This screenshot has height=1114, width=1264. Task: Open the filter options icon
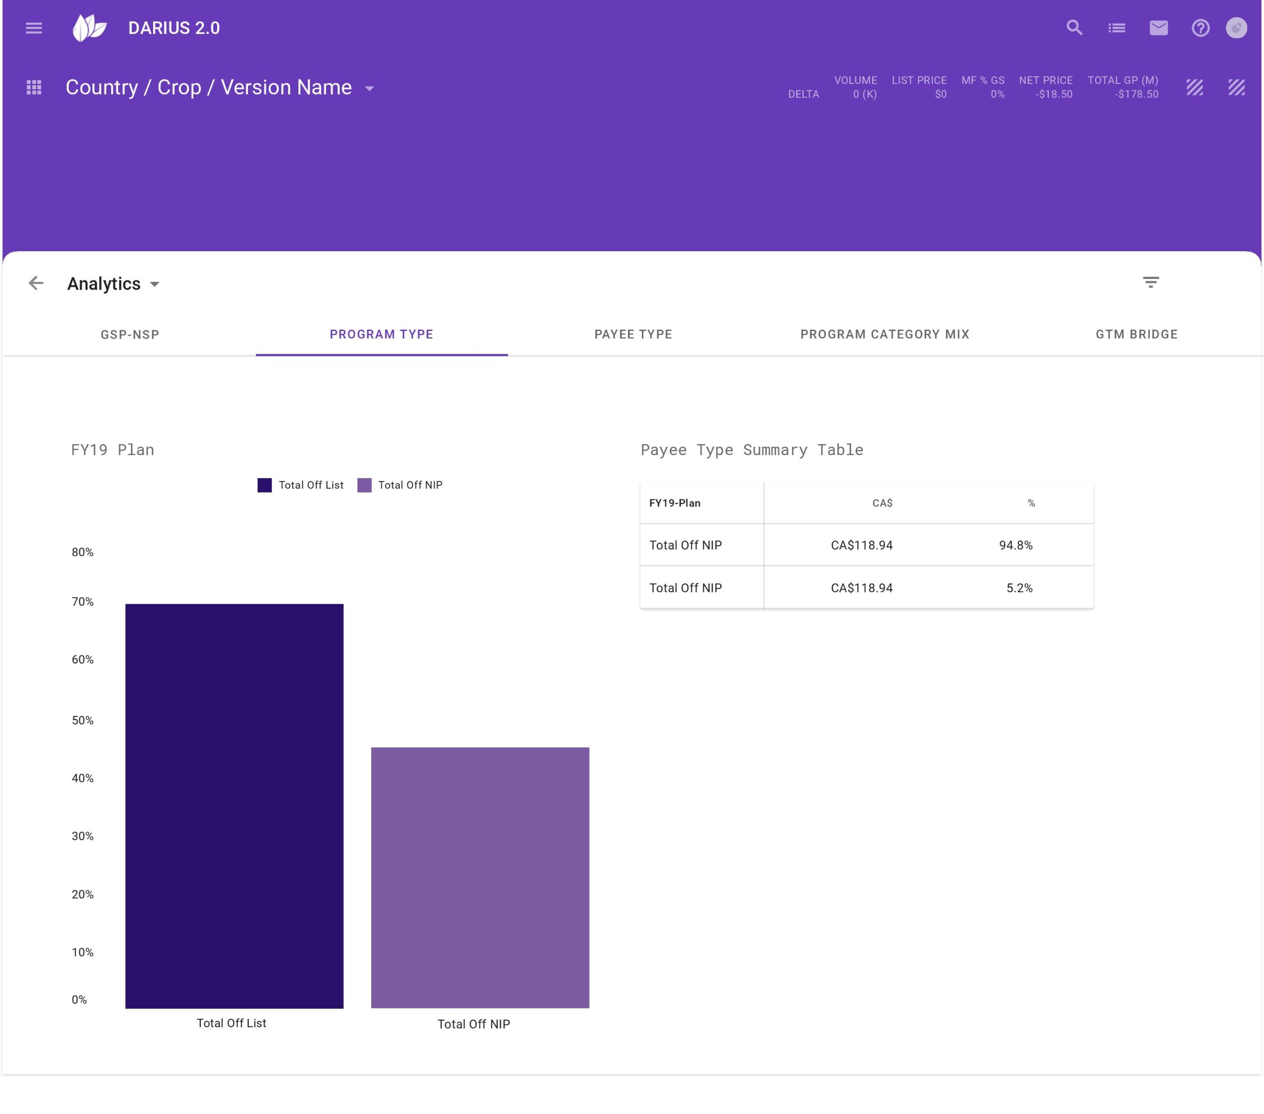(x=1150, y=282)
